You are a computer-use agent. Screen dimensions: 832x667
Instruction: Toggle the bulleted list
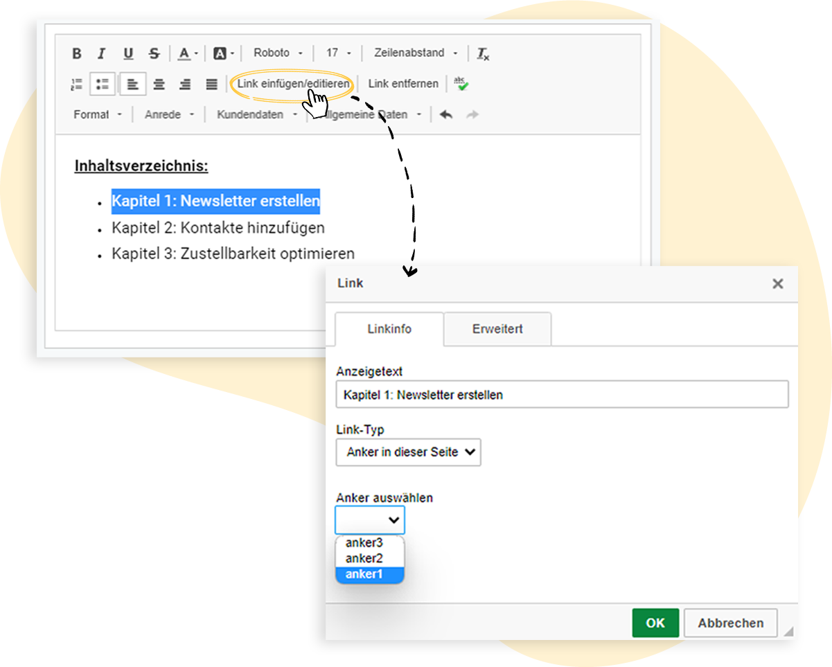coord(103,85)
